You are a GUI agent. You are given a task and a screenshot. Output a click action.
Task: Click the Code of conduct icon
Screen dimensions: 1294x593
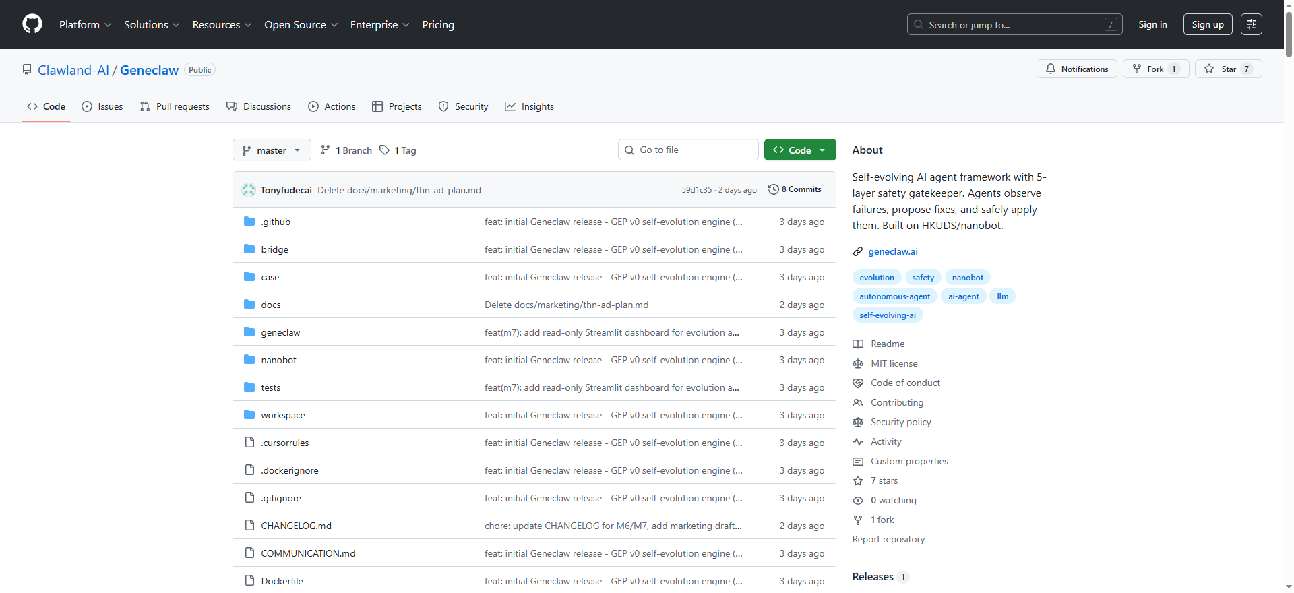point(858,383)
